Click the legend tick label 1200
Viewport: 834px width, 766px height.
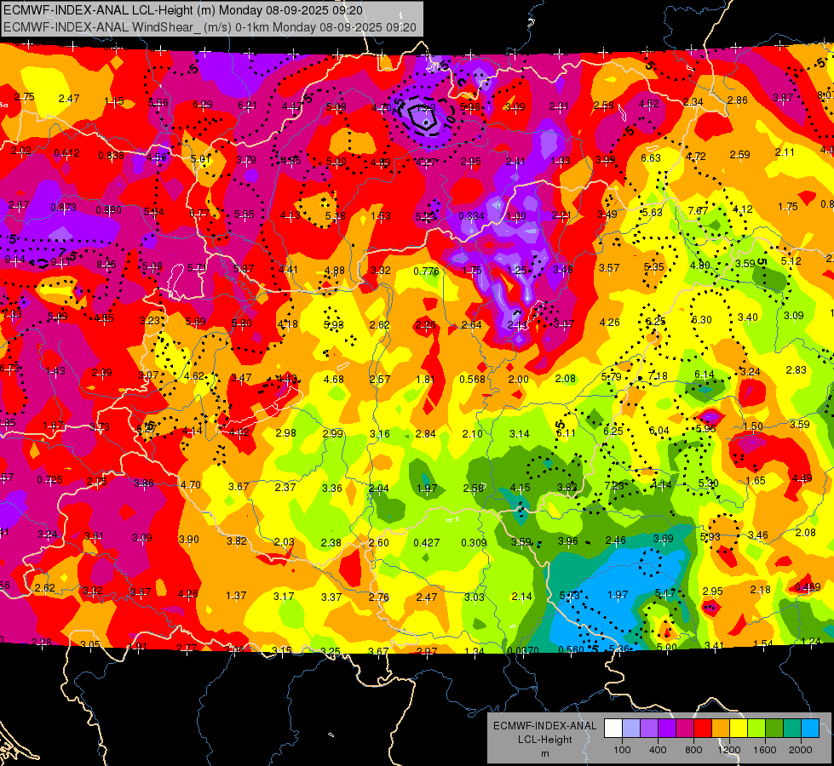click(729, 750)
